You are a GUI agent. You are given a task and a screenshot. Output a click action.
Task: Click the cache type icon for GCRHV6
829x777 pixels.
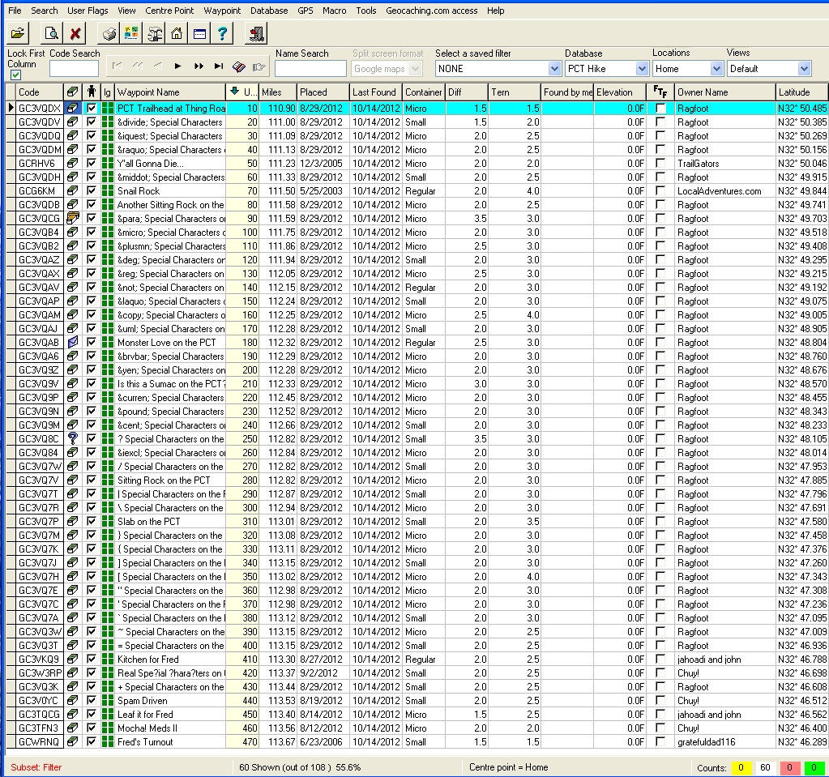click(x=72, y=164)
